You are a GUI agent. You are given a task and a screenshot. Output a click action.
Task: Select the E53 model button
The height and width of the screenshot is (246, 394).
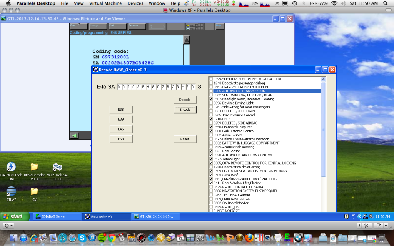pos(121,139)
